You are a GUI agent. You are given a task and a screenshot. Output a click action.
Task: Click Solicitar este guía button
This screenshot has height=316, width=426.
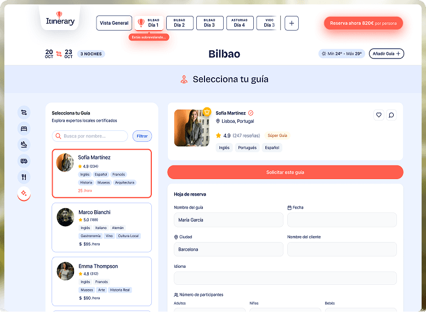(x=285, y=173)
